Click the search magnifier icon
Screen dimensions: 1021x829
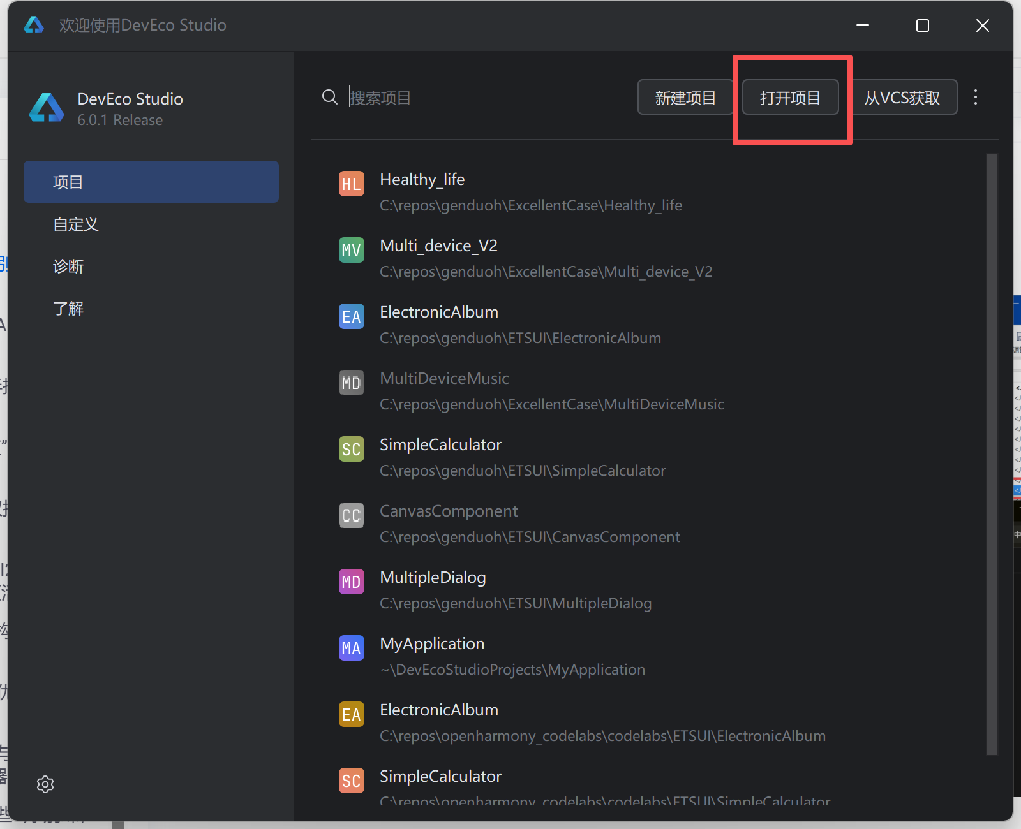pos(330,97)
